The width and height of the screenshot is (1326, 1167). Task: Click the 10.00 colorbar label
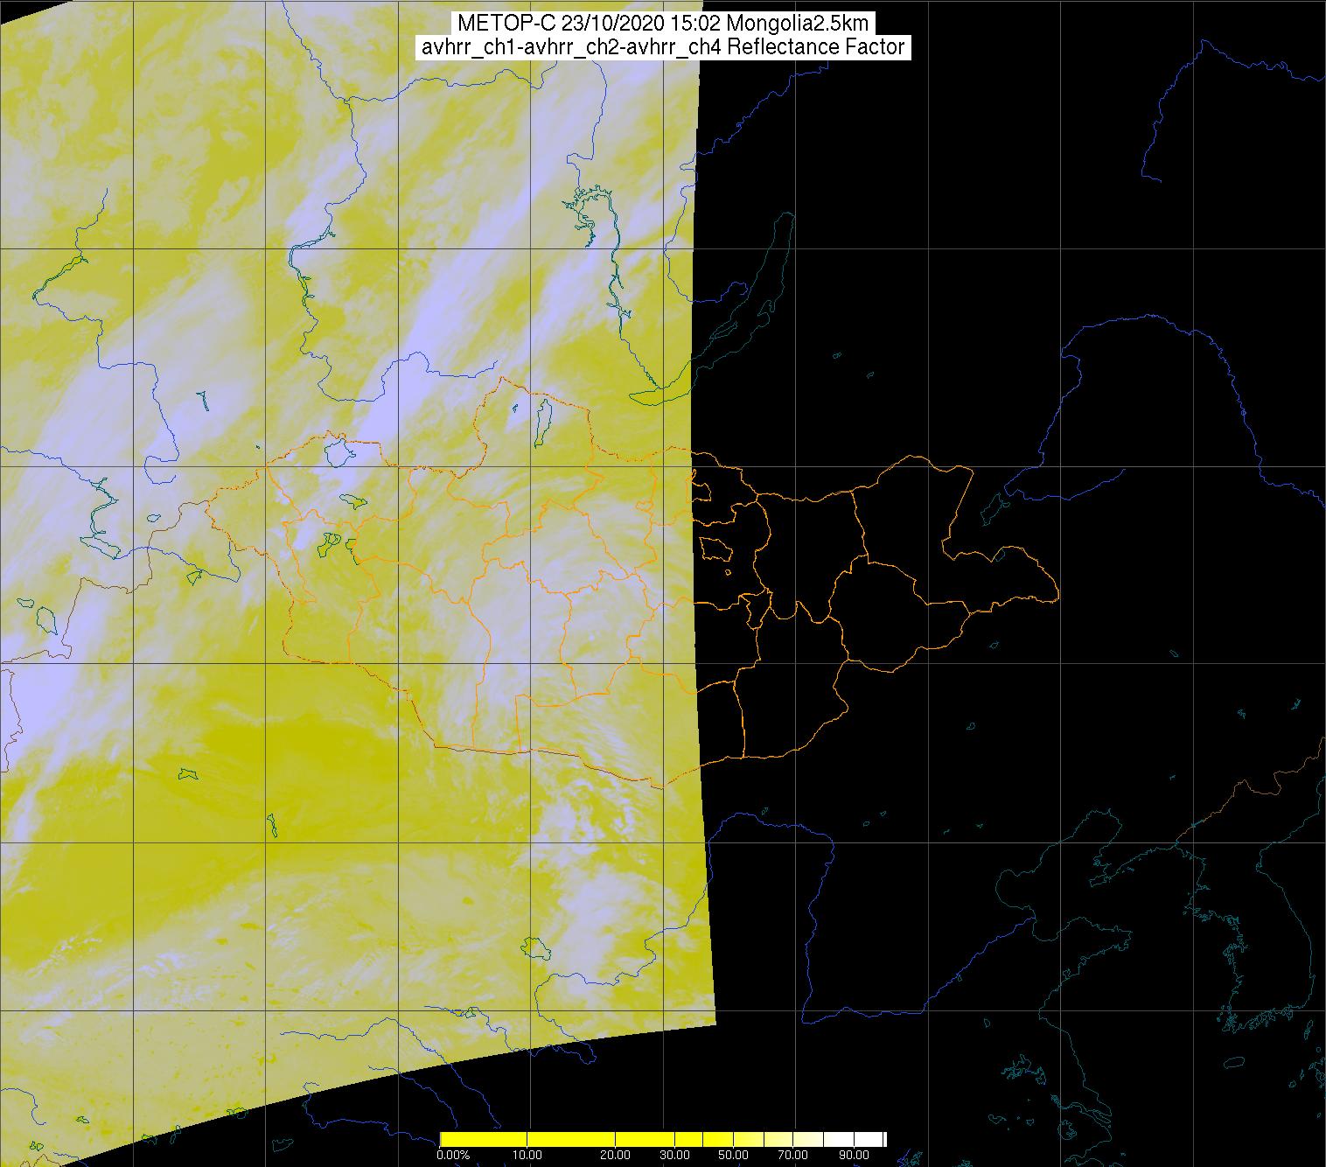[527, 1155]
